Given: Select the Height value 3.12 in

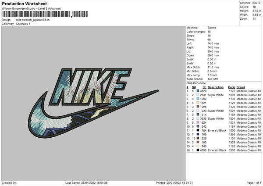Looking at the screenshot, I should 256,11.
